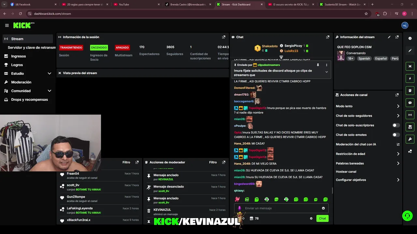This screenshot has width=417, height=234.
Task: Toggle Chat de solo-suscriptores switch
Action: tap(396, 125)
